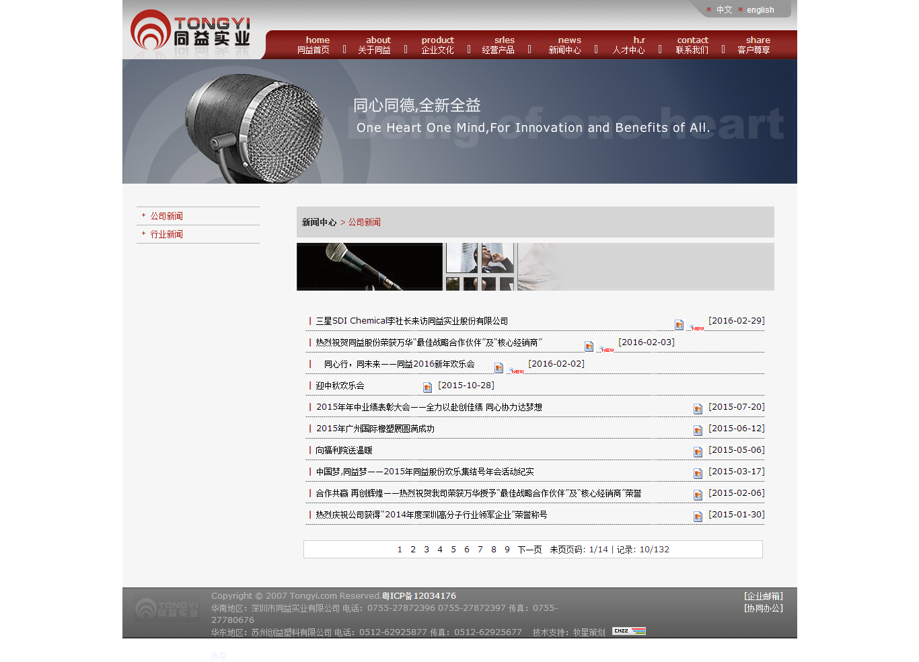Screen dimensions: 919x662
Task: Click the document icon on 2015年广州国际橡塑展 row
Action: (698, 430)
